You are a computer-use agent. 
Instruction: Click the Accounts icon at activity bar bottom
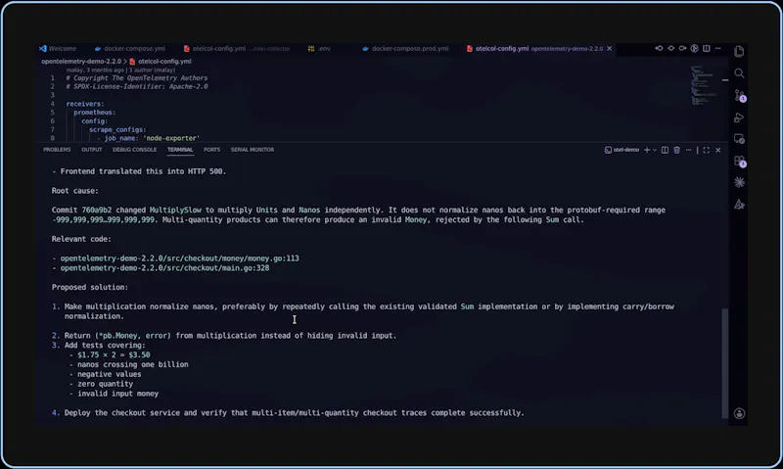(739, 413)
